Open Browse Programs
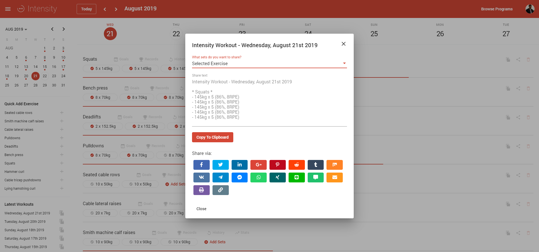 pos(497,9)
